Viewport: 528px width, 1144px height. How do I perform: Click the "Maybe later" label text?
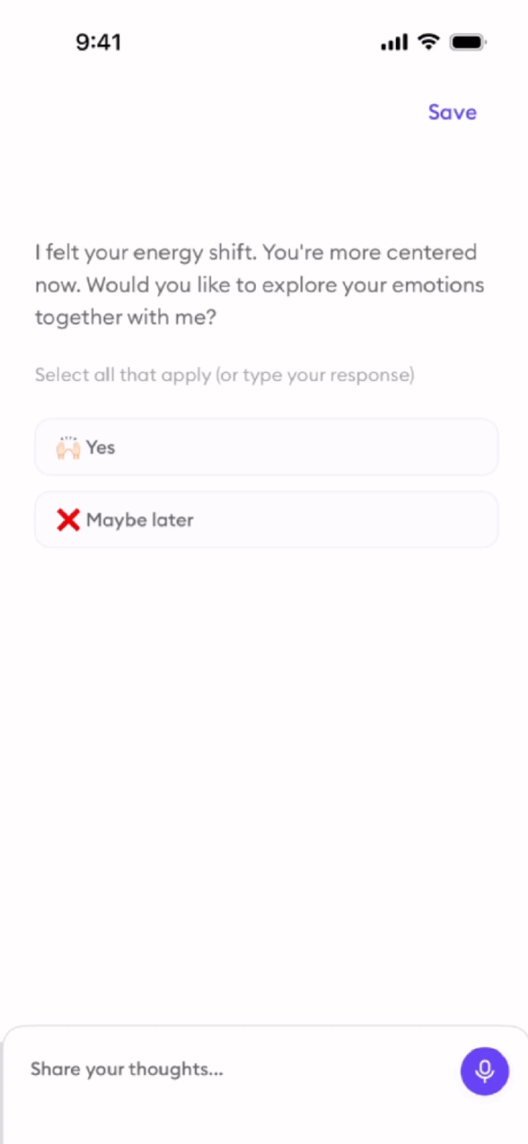click(140, 520)
